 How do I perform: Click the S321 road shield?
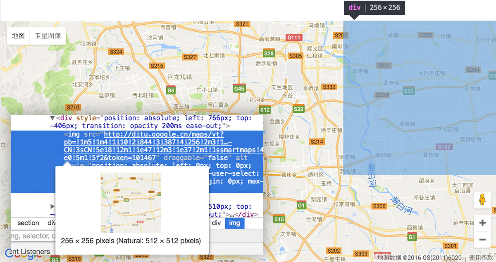coord(243,24)
